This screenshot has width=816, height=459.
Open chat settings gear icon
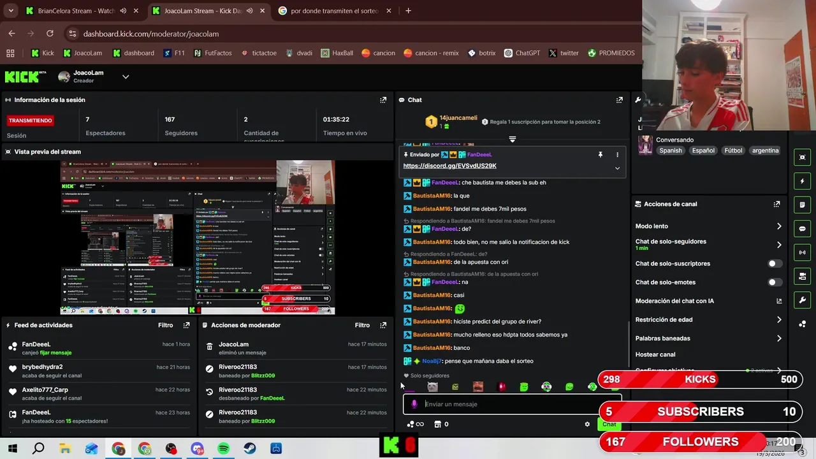pos(587,425)
